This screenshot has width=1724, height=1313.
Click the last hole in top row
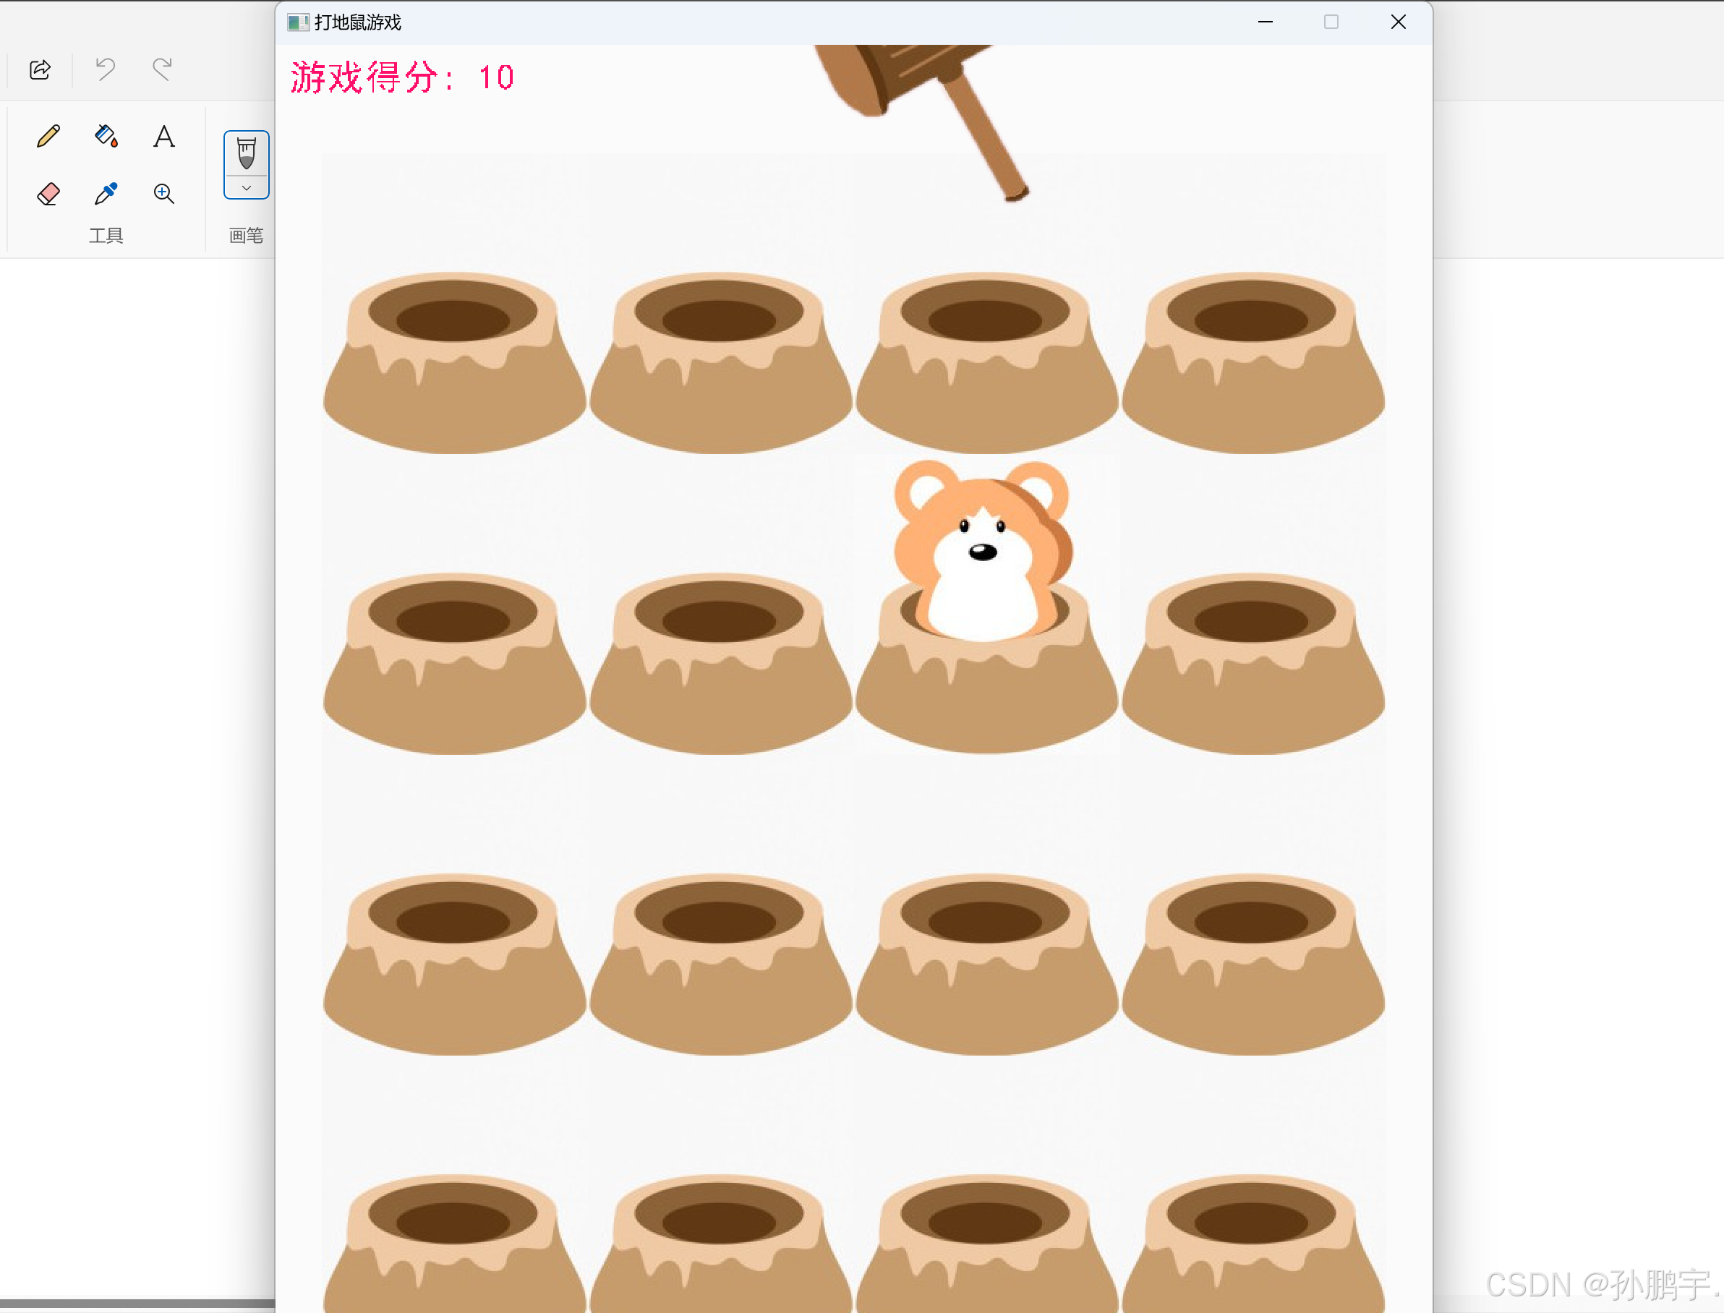click(1253, 362)
